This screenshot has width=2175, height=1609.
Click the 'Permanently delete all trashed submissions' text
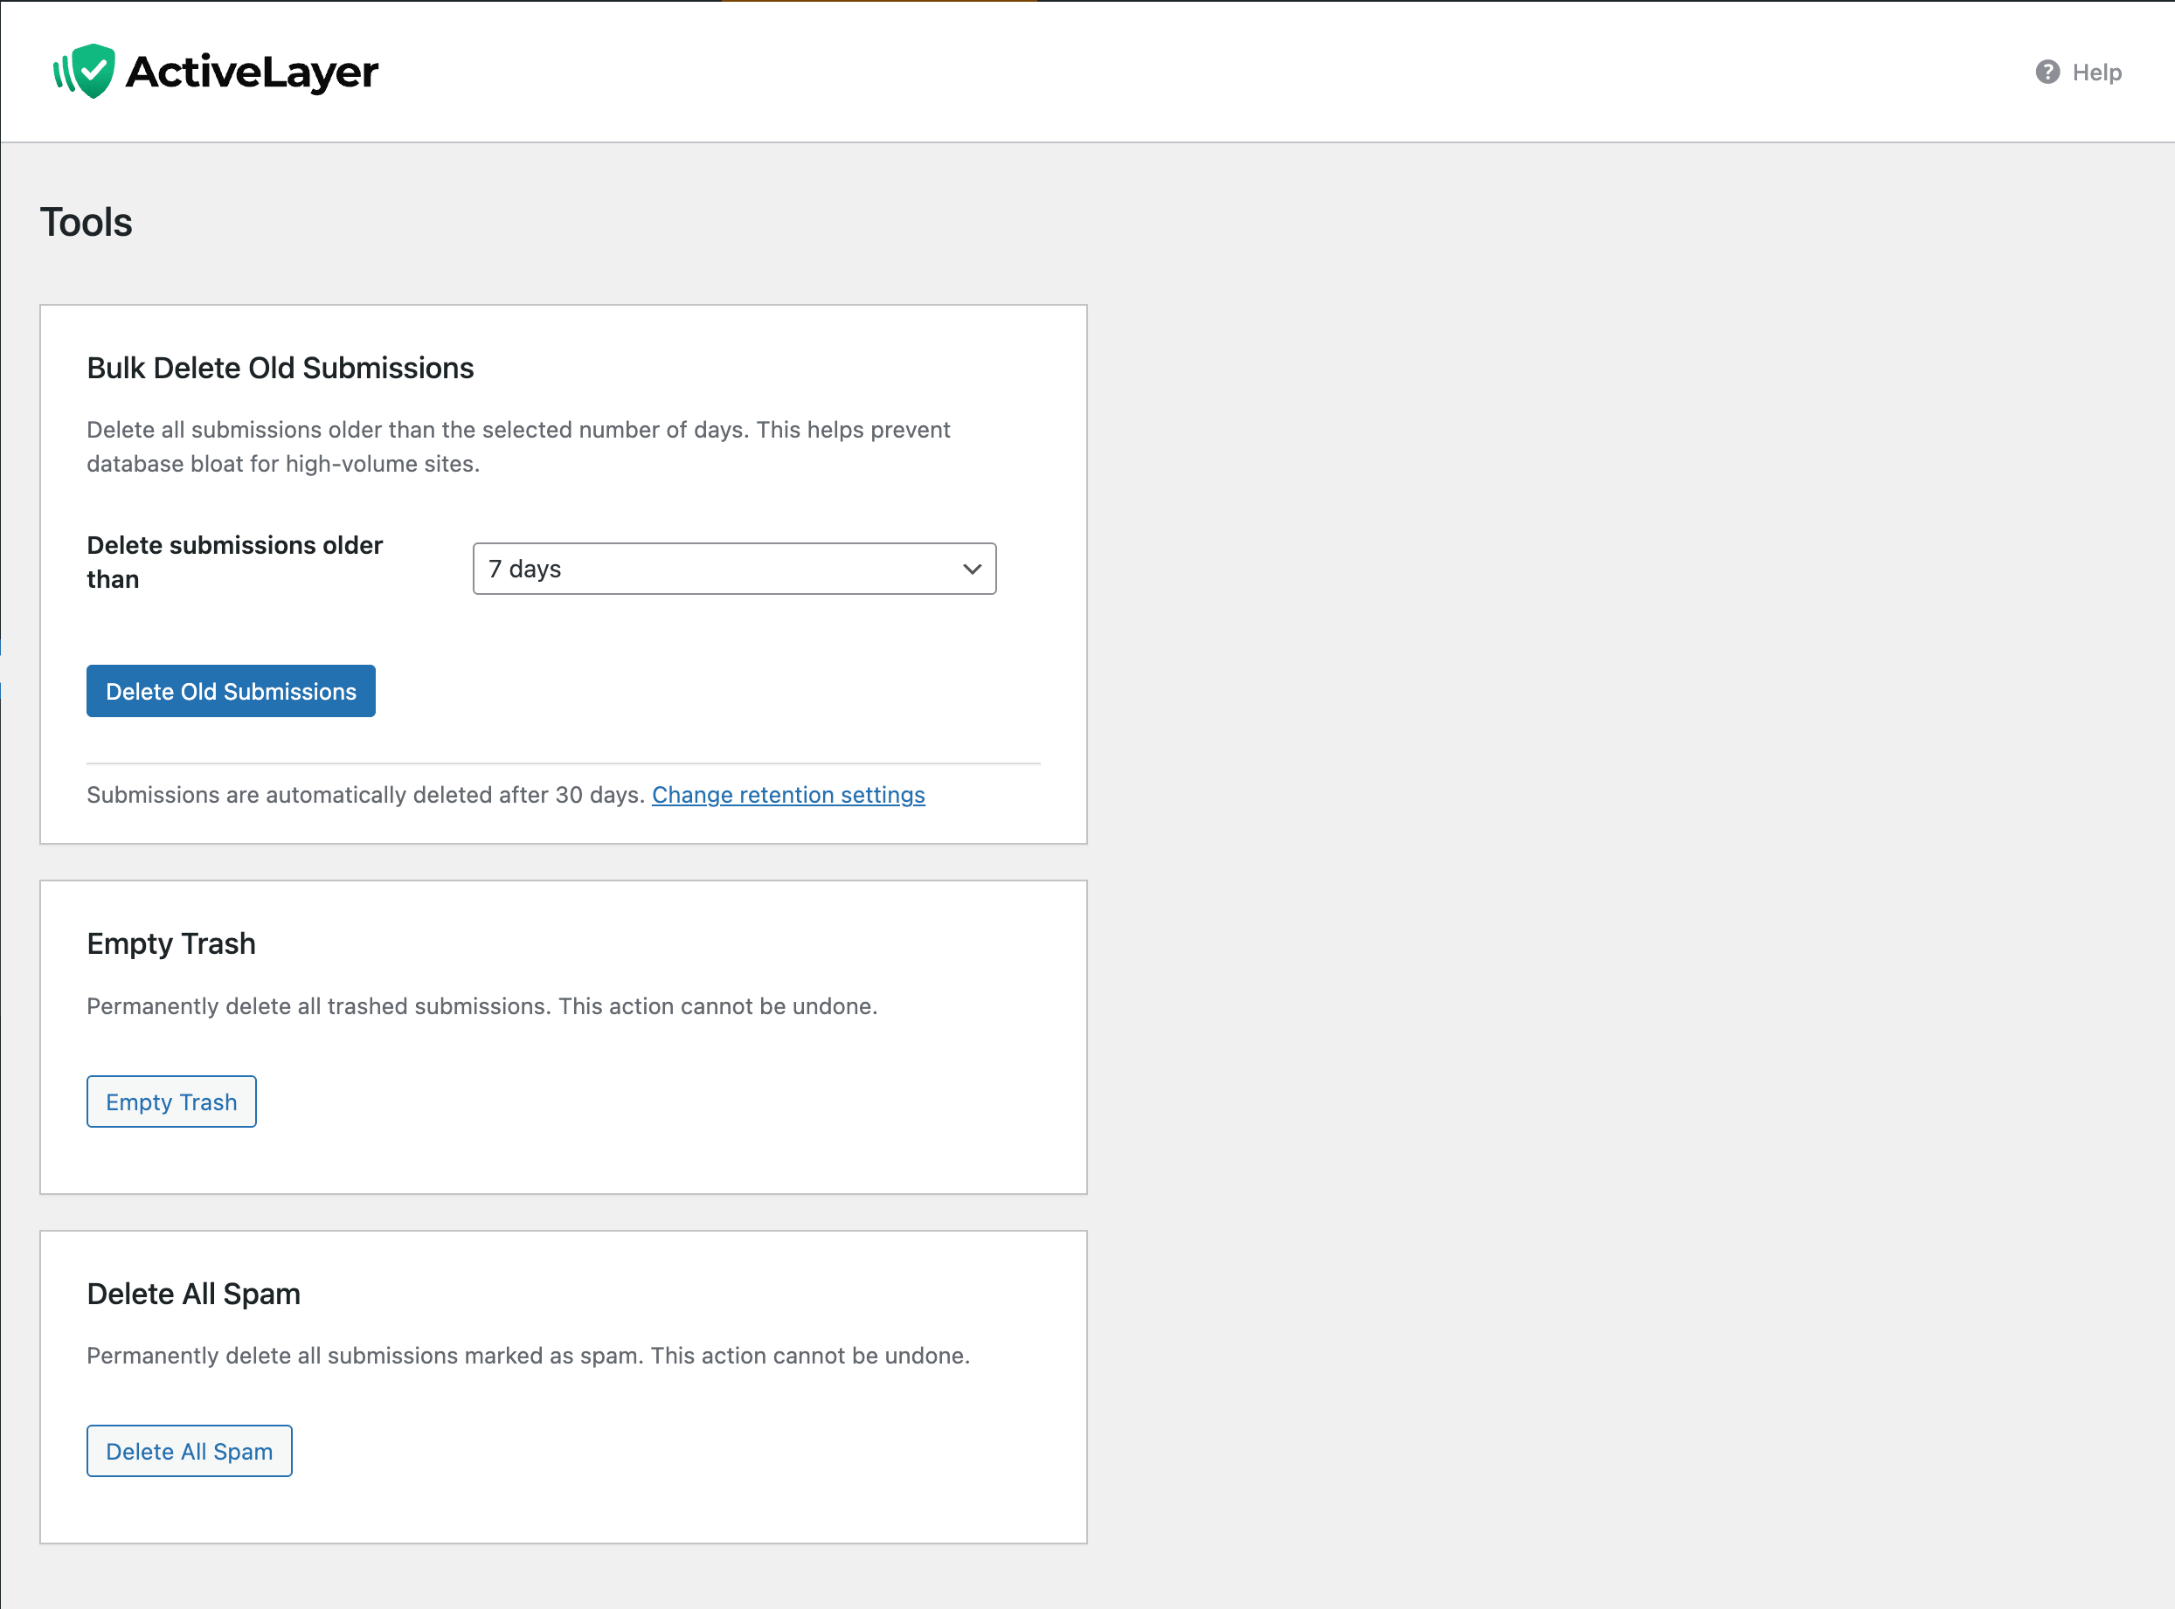coord(481,1006)
